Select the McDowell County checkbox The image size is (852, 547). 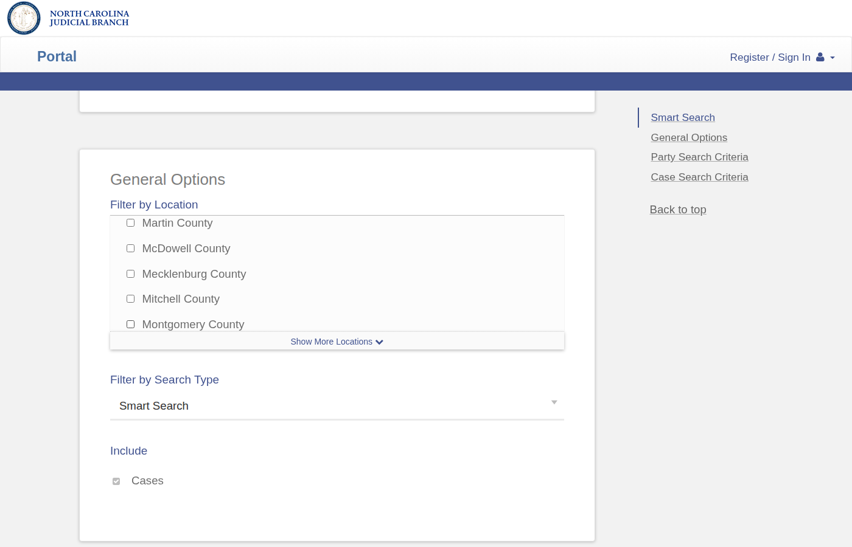tap(130, 249)
